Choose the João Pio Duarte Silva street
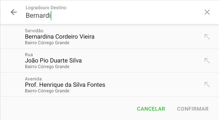This screenshot has width=219, height=120. pos(109,61)
